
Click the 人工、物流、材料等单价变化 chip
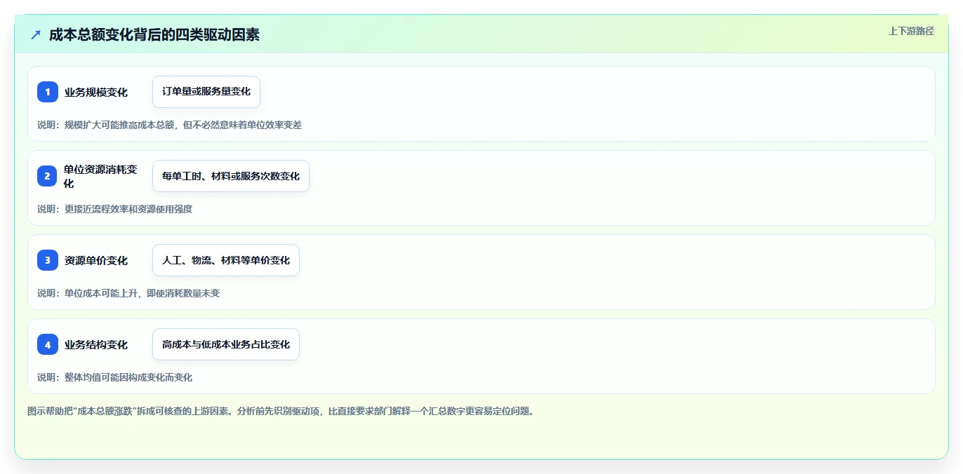(226, 260)
